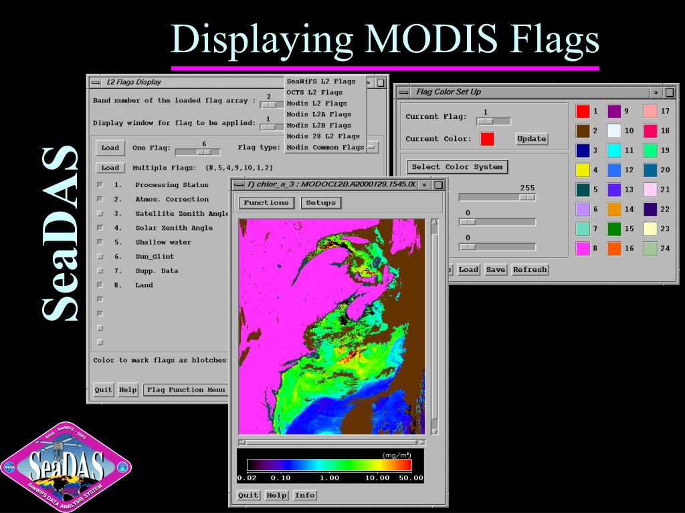Image resolution: width=685 pixels, height=513 pixels.
Task: Click horizontal scrollbar below chlor_a image
Action: coord(332,442)
